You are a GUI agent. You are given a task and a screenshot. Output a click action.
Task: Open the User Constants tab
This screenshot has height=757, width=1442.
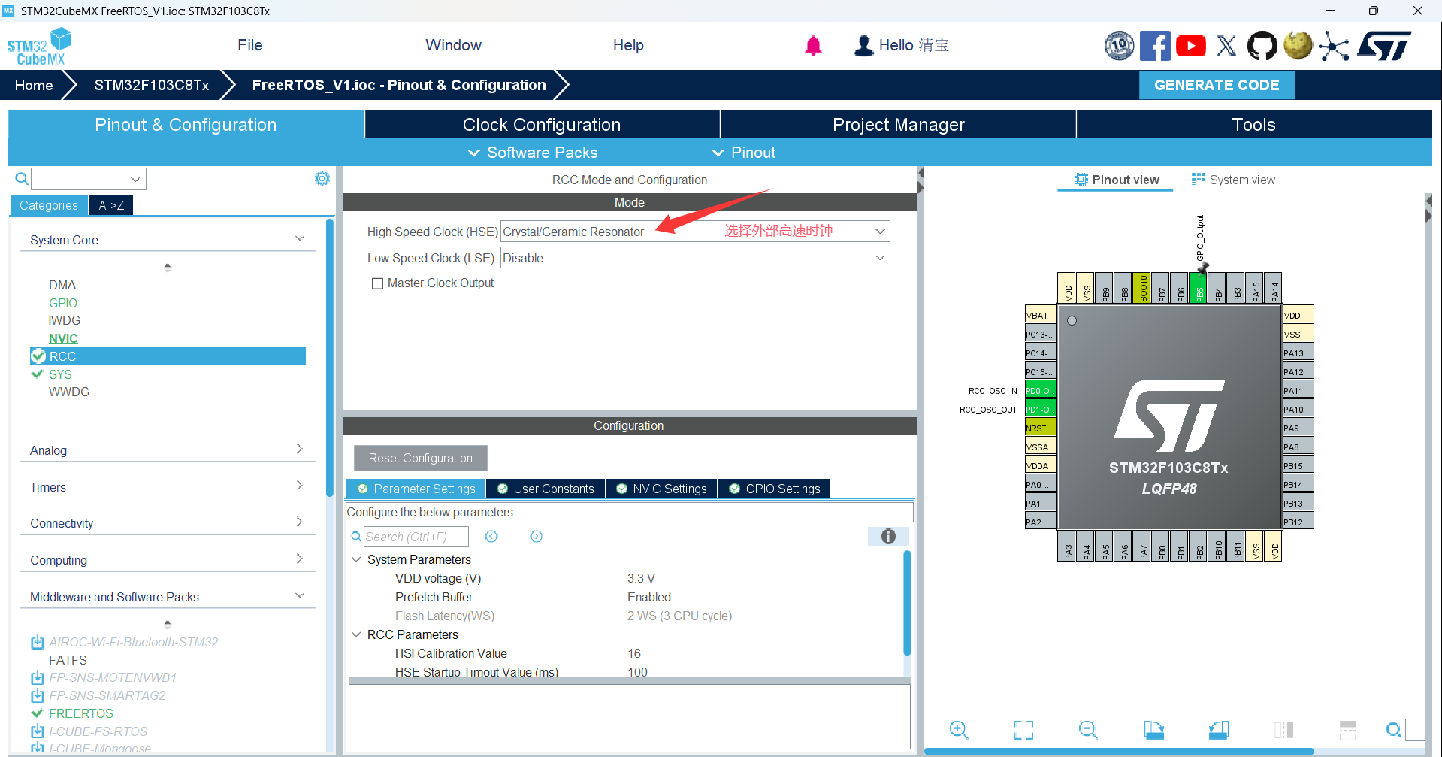546,489
